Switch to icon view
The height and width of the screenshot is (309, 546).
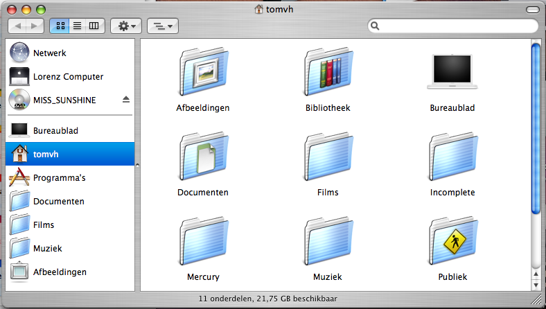point(60,26)
